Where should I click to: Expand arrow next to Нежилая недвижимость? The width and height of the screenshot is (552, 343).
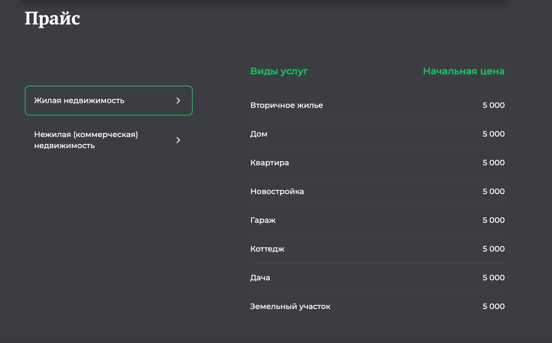pyautogui.click(x=178, y=140)
